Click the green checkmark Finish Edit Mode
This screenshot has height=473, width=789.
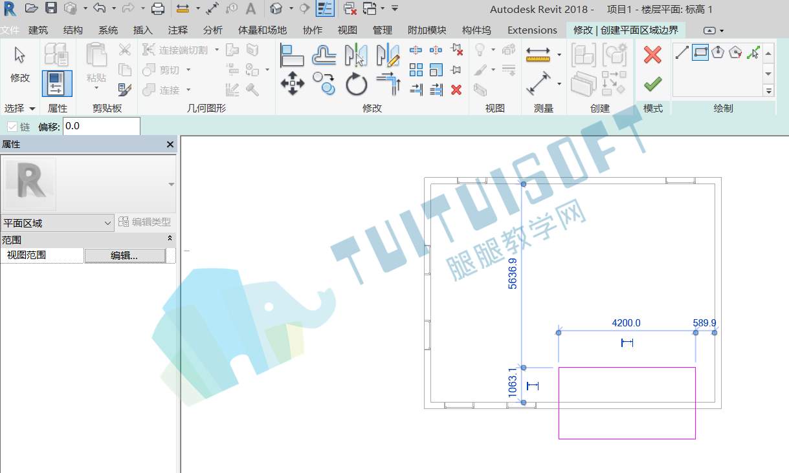point(652,84)
